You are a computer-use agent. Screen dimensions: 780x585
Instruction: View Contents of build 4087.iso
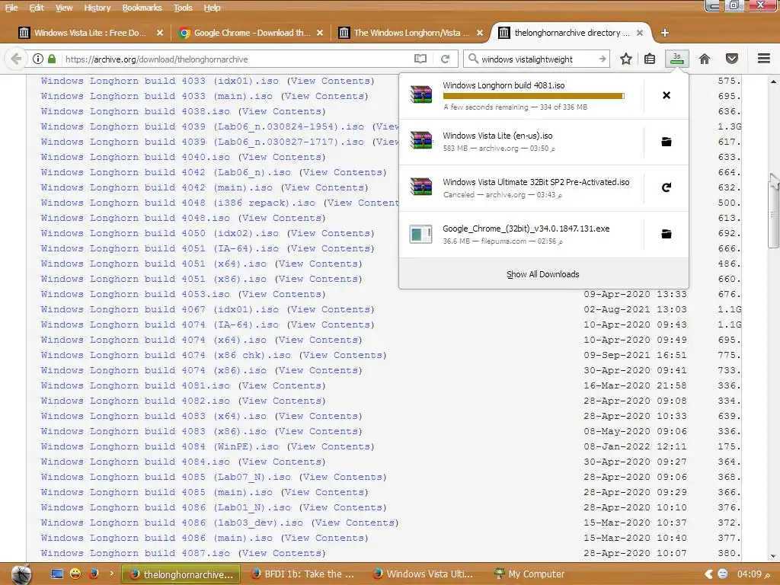pyautogui.click(x=282, y=553)
